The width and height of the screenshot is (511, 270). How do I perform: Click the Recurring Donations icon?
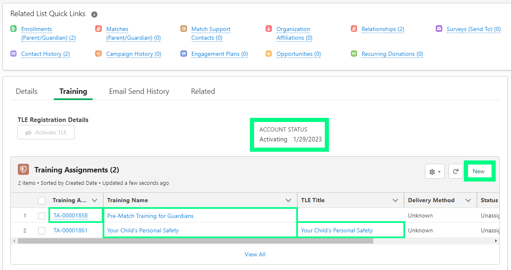(354, 53)
